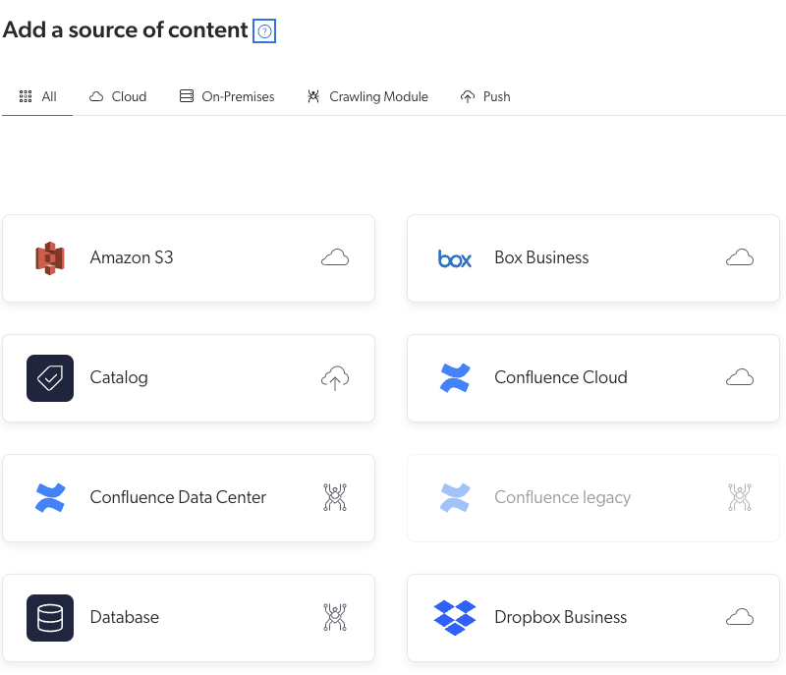The width and height of the screenshot is (786, 675).
Task: Click the Confluence legacy logo
Action: pyautogui.click(x=455, y=497)
